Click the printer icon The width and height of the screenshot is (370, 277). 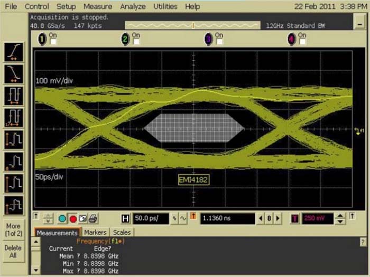pos(92,218)
